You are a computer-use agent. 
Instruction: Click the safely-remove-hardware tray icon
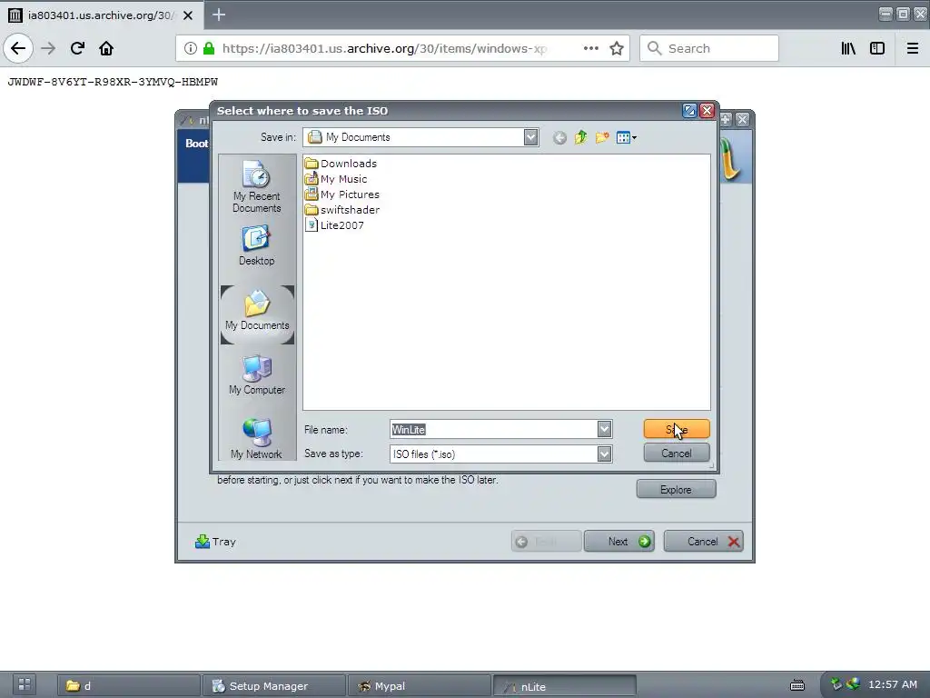pyautogui.click(x=836, y=684)
